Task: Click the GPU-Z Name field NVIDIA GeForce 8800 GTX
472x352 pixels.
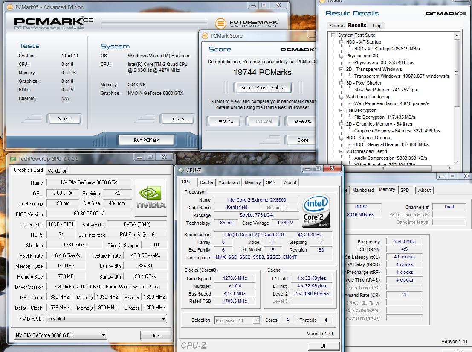Action: [89, 182]
